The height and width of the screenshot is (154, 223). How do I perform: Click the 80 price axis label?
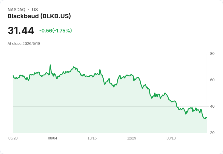(x=212, y=54)
